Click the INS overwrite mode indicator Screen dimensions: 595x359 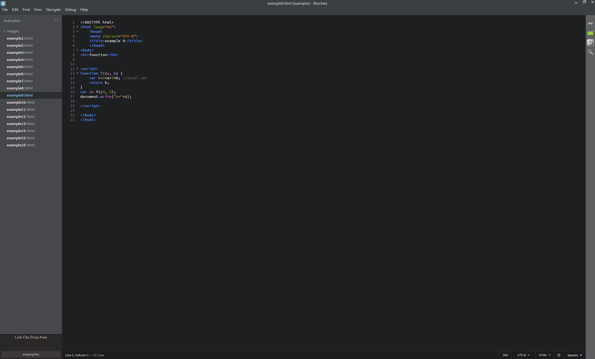[x=505, y=355]
